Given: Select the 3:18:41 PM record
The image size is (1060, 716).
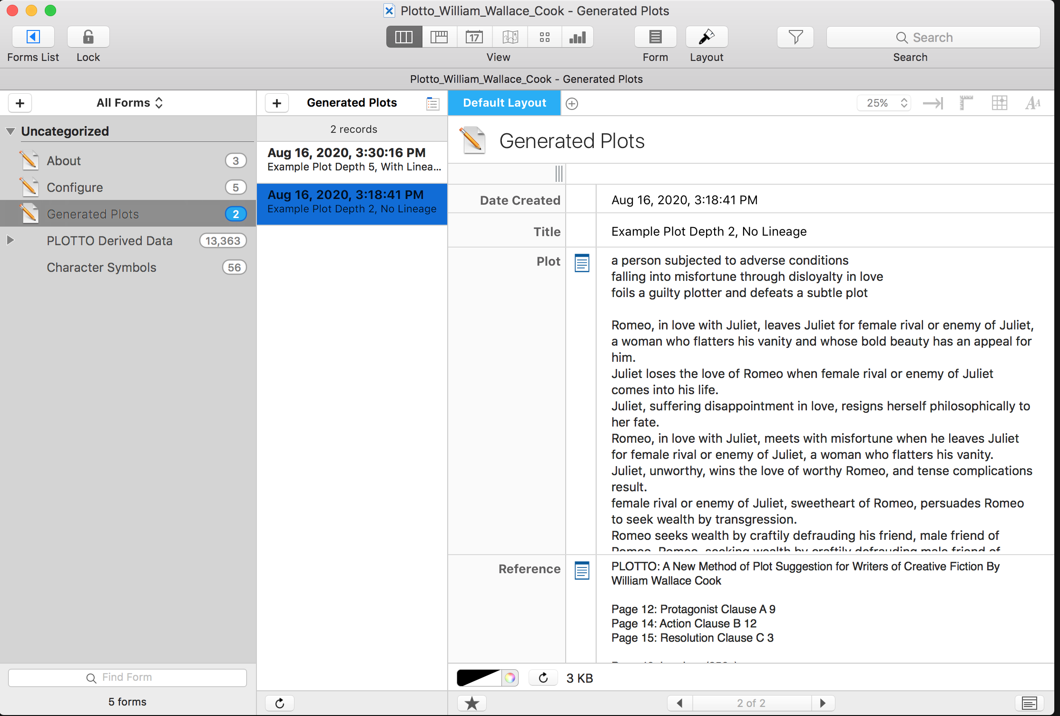Looking at the screenshot, I should [352, 204].
